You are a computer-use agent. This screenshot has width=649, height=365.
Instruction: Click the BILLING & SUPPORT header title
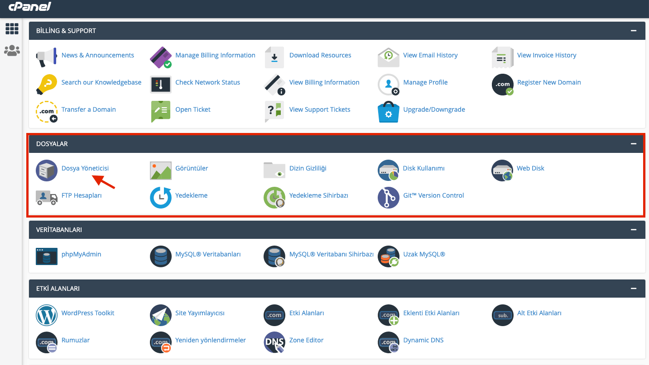(x=66, y=31)
